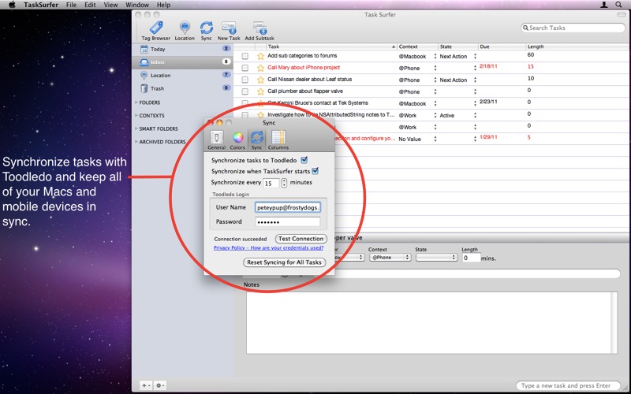Open the Tag Browser toolbar icon

click(156, 31)
